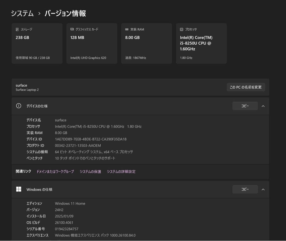Select Surface Laptop 2 model text
This screenshot has width=286, height=241.
27,90
